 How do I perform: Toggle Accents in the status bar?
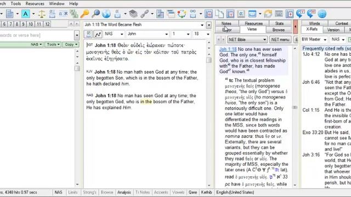(161, 192)
